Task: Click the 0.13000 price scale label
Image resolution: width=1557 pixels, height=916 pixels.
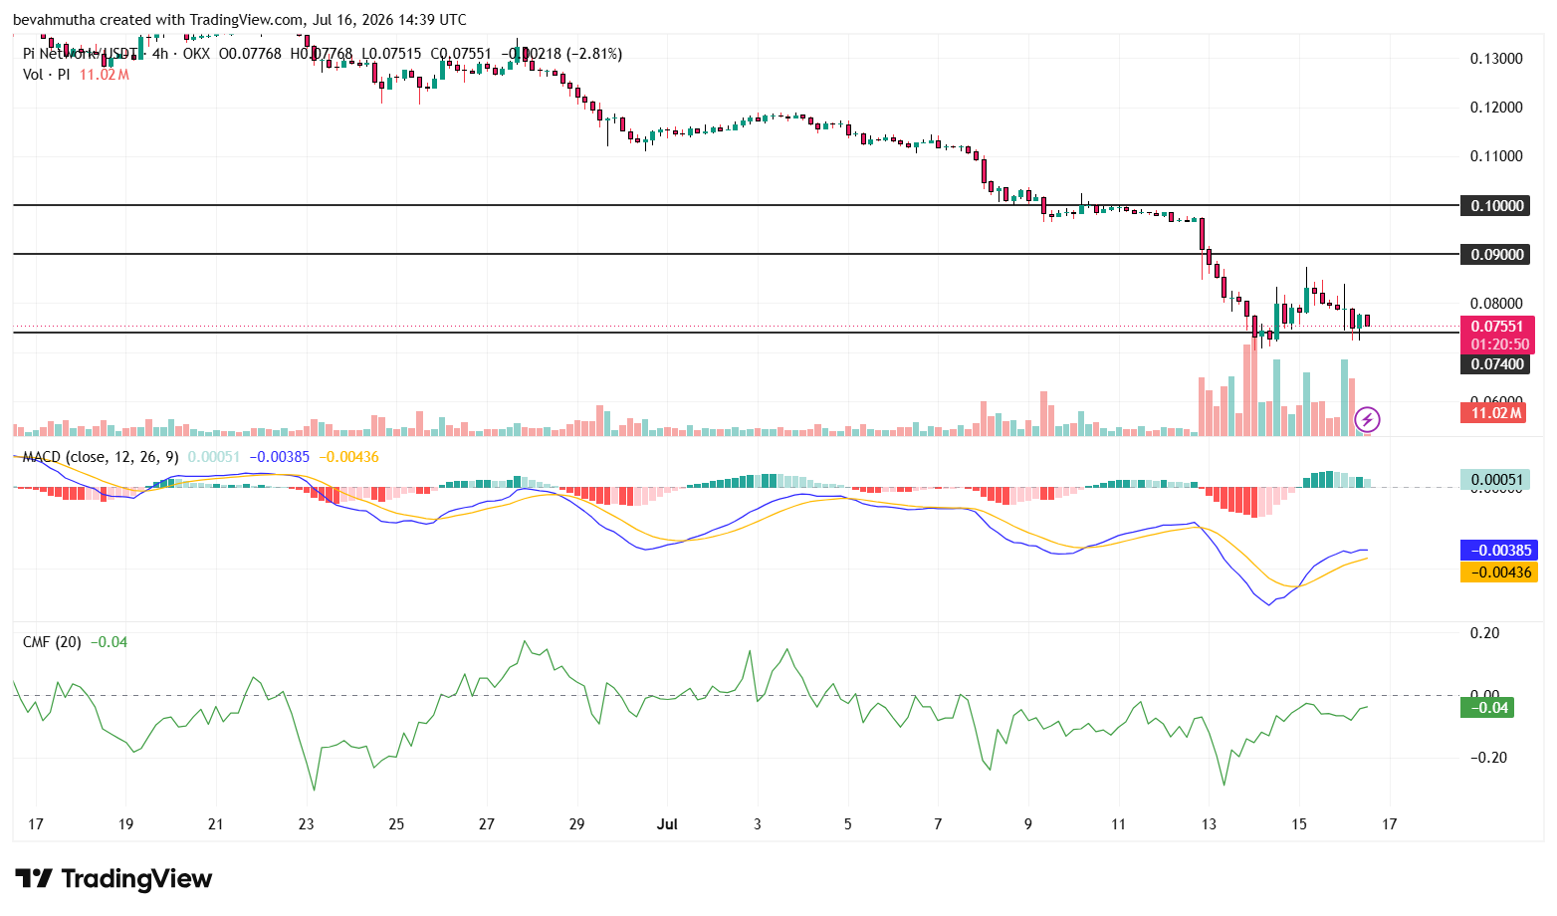Action: click(1496, 59)
